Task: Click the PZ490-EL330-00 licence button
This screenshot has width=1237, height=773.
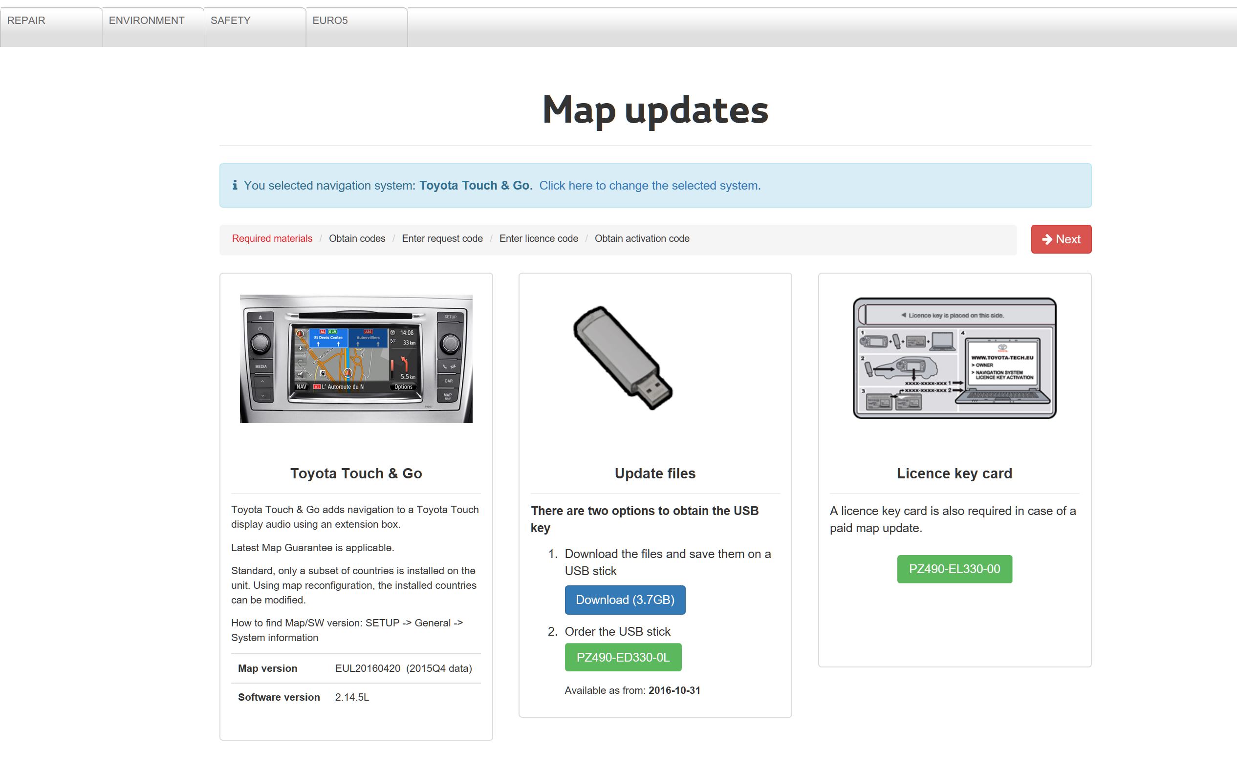Action: [x=954, y=569]
